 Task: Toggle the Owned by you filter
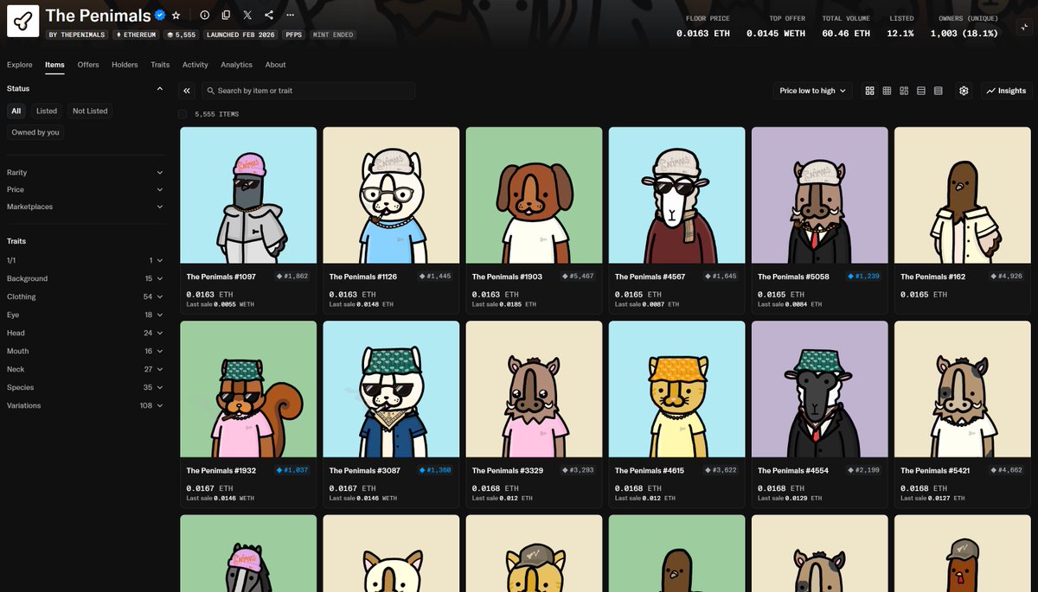(x=35, y=132)
